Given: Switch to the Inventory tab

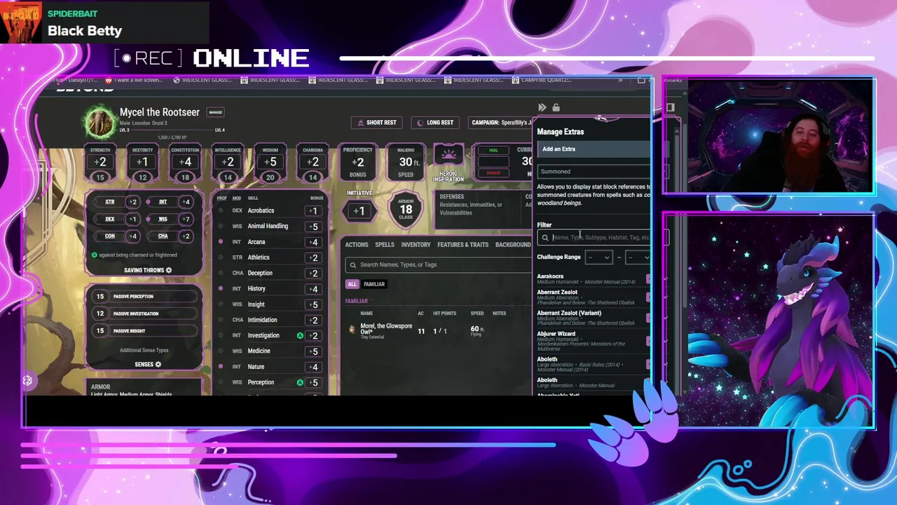Looking at the screenshot, I should pos(416,245).
